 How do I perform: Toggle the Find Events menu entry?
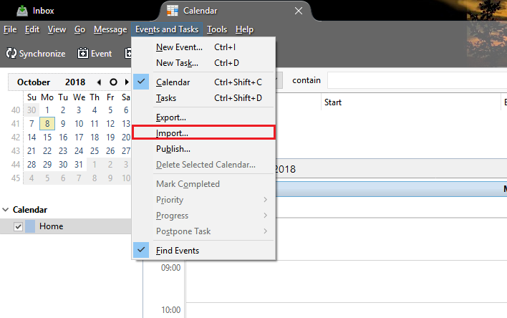[203, 251]
